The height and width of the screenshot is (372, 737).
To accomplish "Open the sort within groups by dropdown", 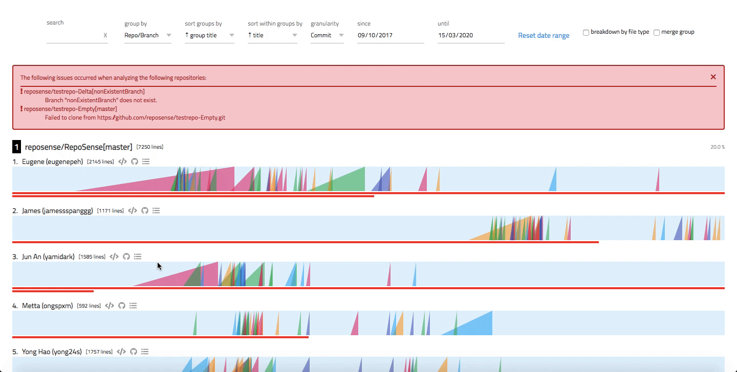I will coord(272,35).
